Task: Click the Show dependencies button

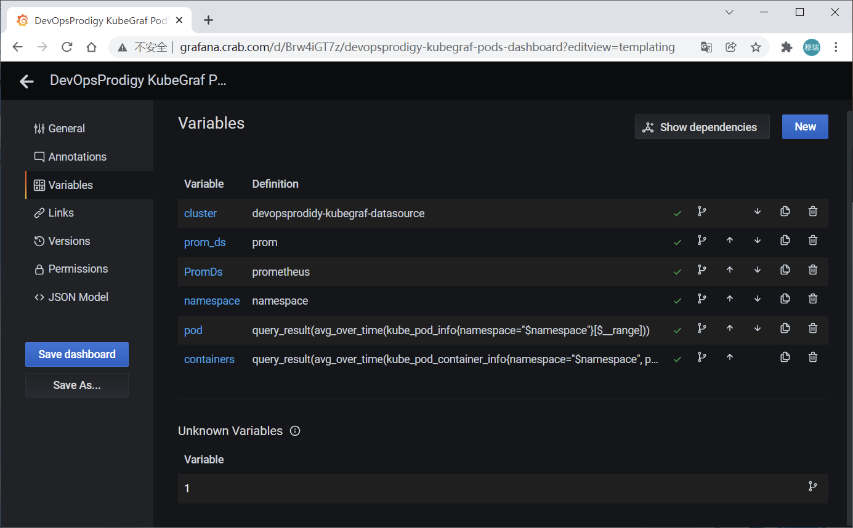Action: pos(702,127)
